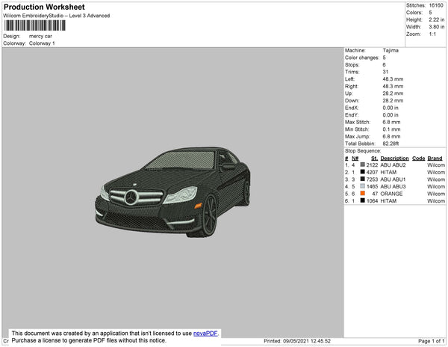Open the novaPDF link
Screen dimensions: 448x347
pyautogui.click(x=205, y=334)
